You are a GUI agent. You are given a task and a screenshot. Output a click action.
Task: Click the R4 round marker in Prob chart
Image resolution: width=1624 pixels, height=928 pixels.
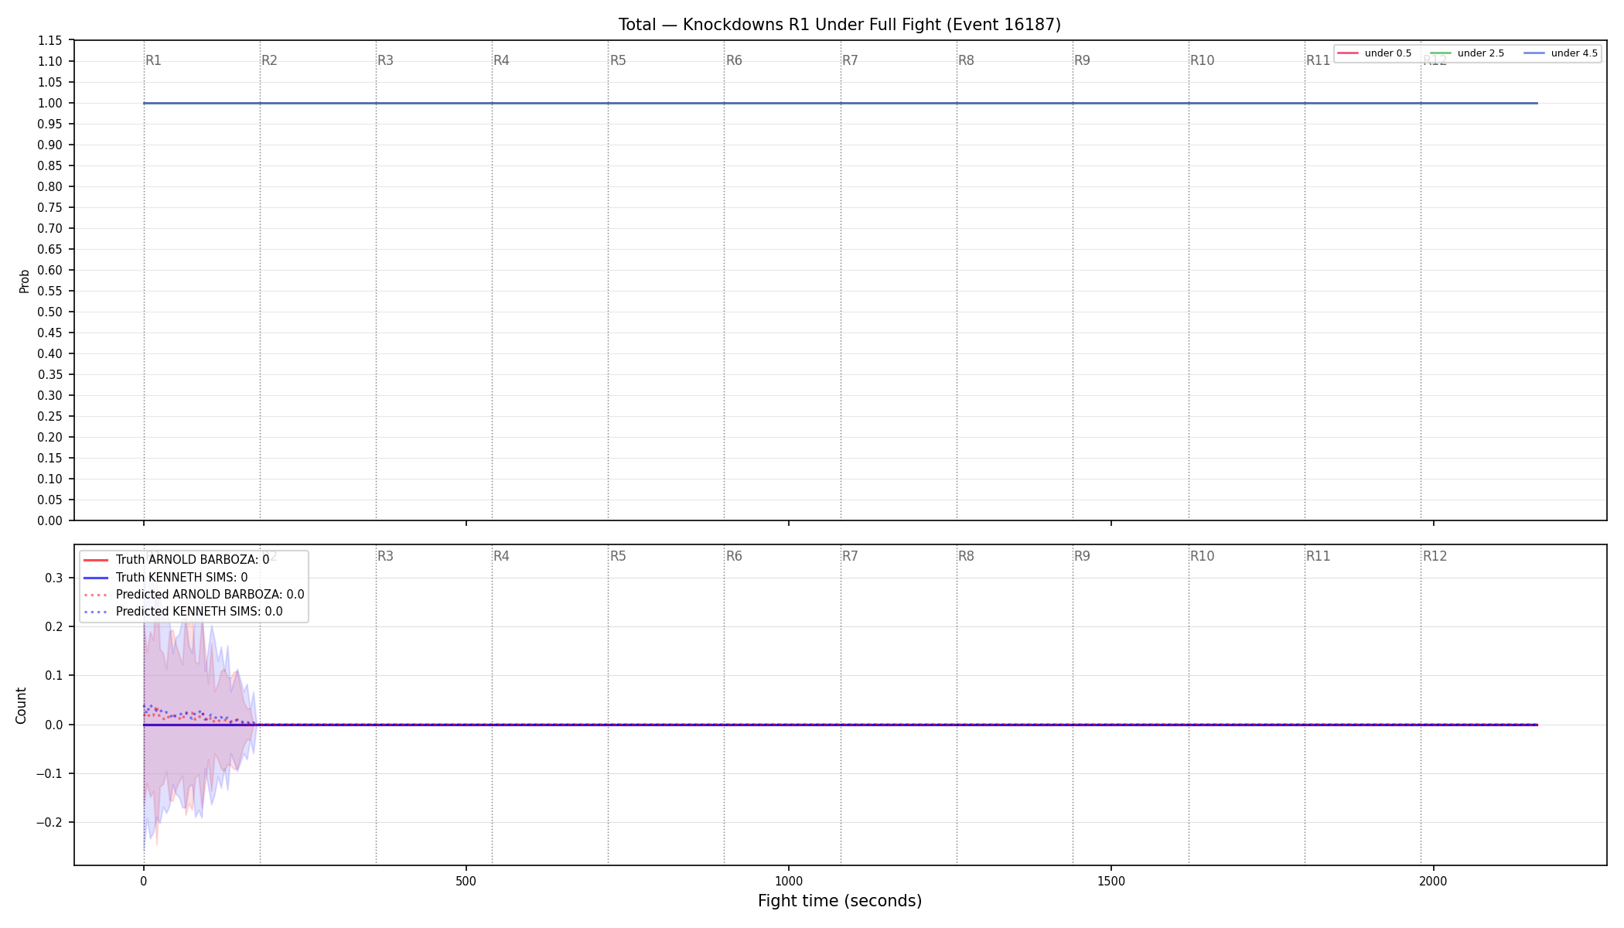501,60
